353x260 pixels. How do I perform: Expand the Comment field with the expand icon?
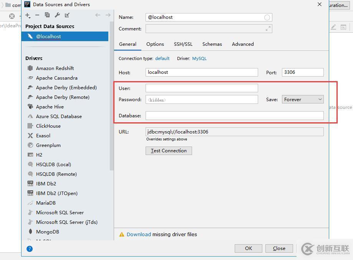click(268, 28)
